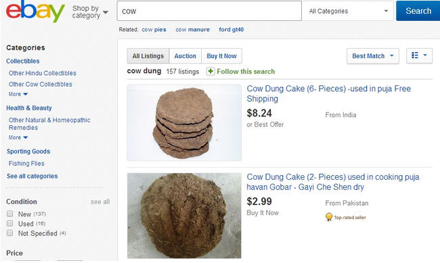Click the Top-rated seller badge icon

coord(329,217)
